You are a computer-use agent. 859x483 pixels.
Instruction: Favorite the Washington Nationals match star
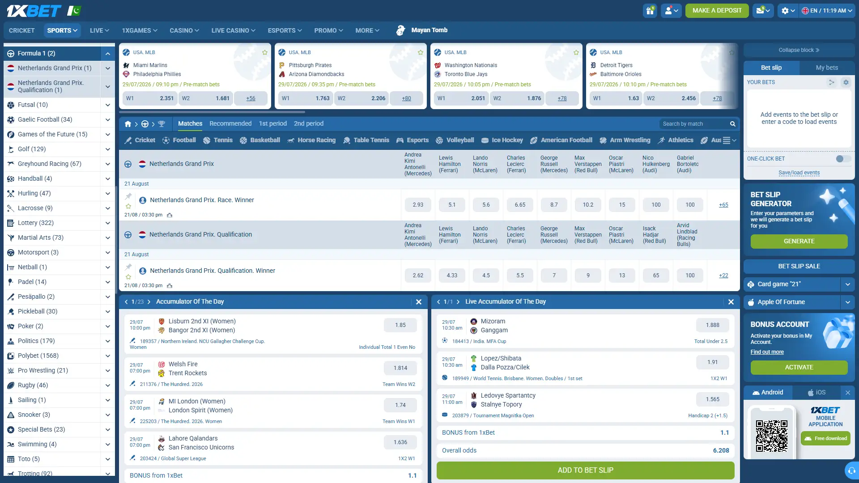[x=576, y=52]
